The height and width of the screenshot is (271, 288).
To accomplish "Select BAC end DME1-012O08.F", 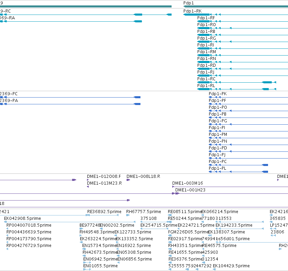I will 104,177.
